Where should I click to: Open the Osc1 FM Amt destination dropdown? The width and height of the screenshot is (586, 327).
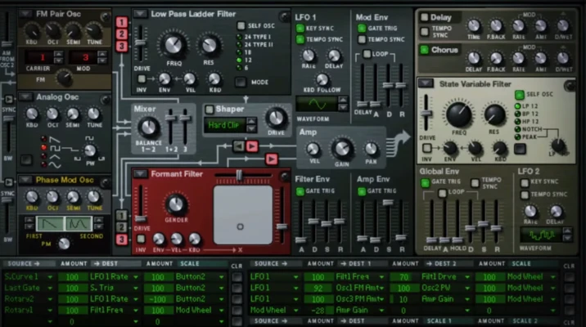tap(381, 289)
